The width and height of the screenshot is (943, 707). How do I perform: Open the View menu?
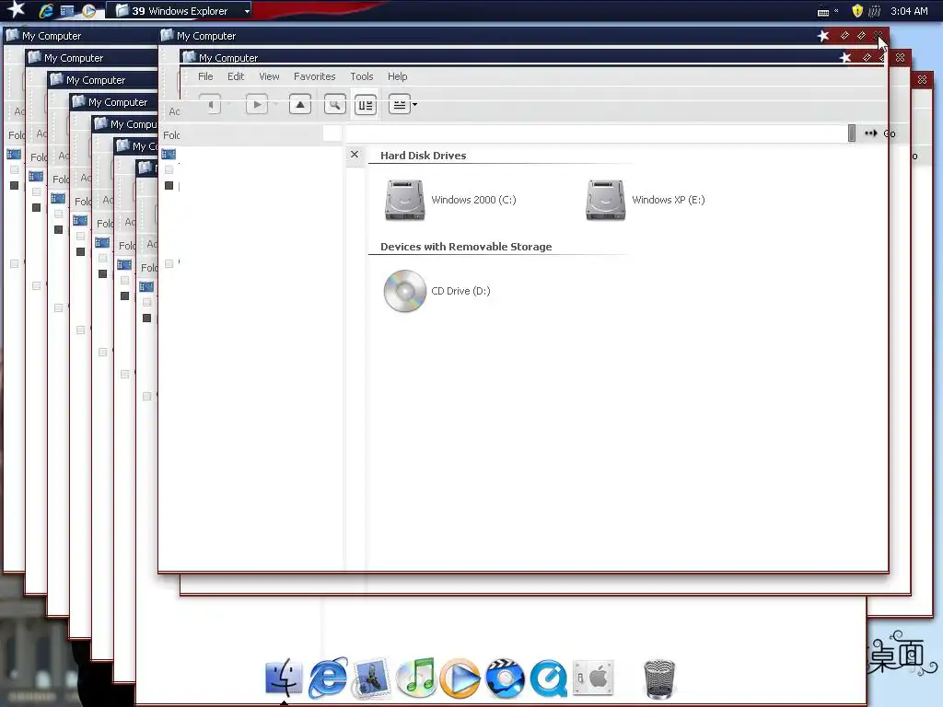click(269, 76)
